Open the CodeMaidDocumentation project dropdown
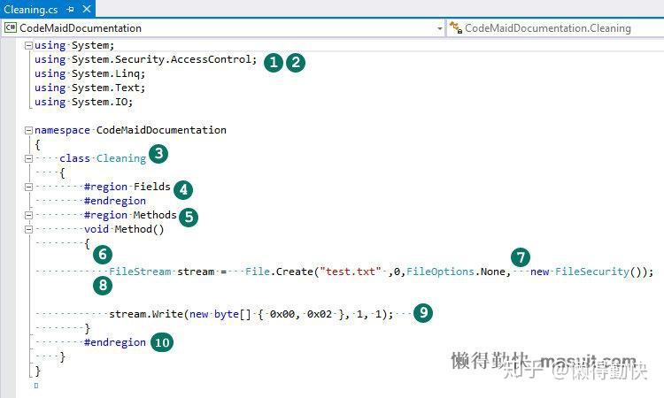The height and width of the screenshot is (398, 664). coord(222,28)
